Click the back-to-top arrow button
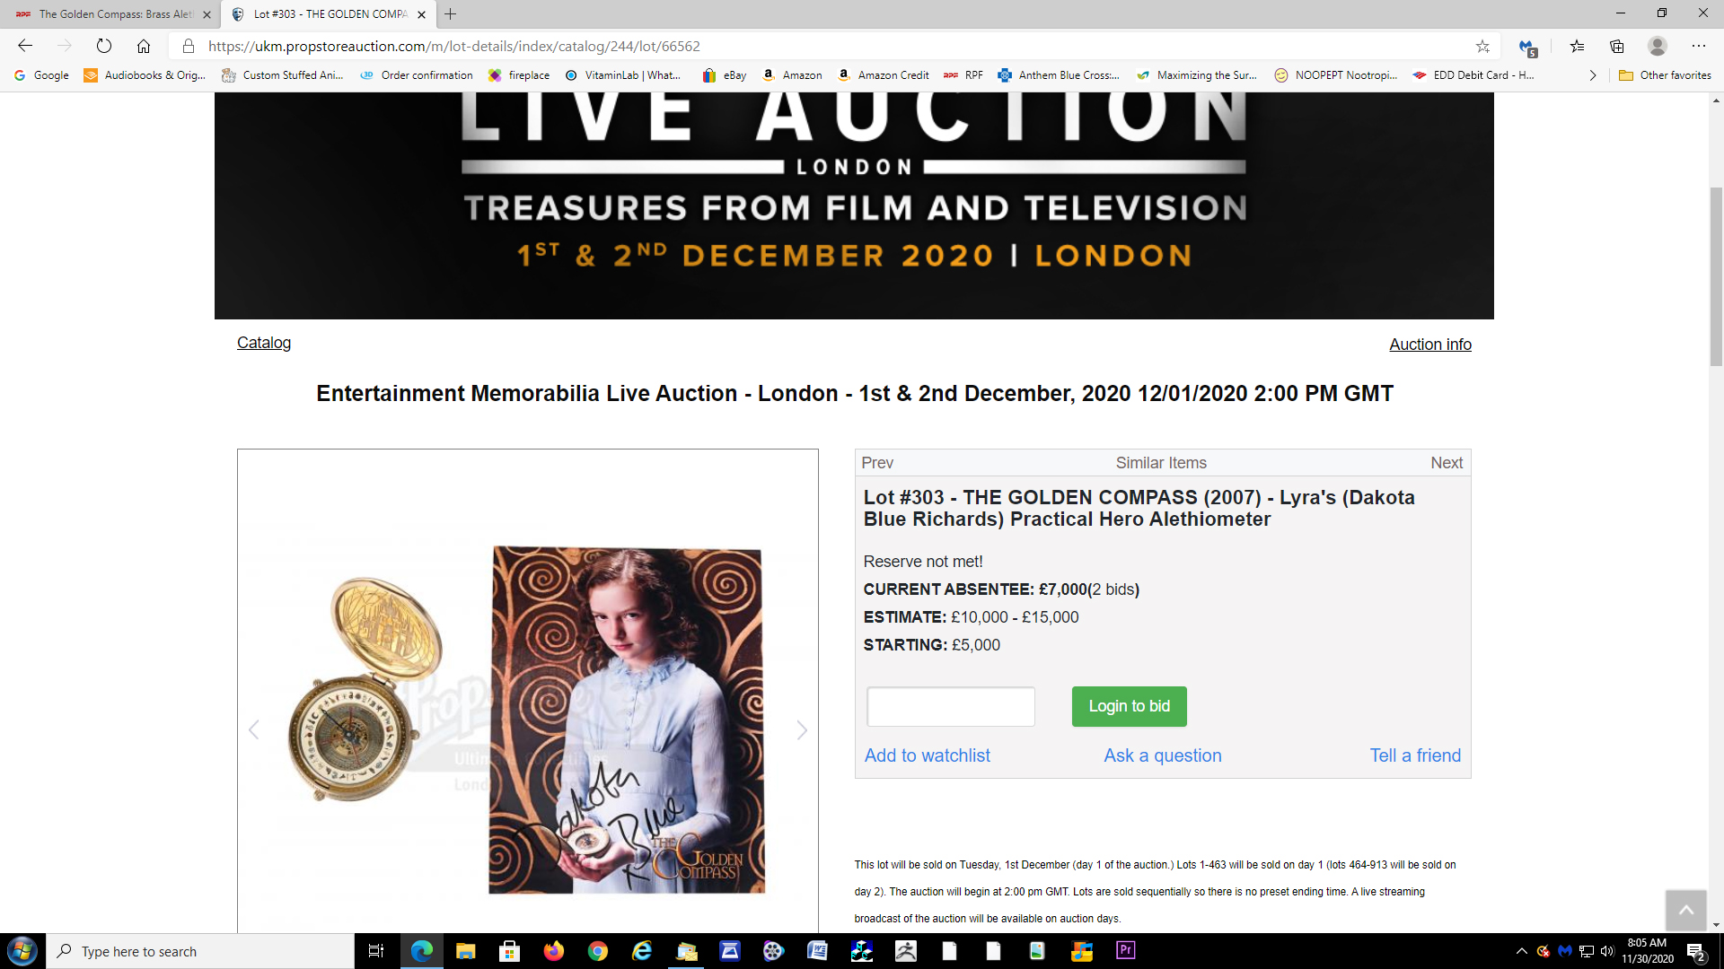The image size is (1724, 969). [x=1685, y=911]
